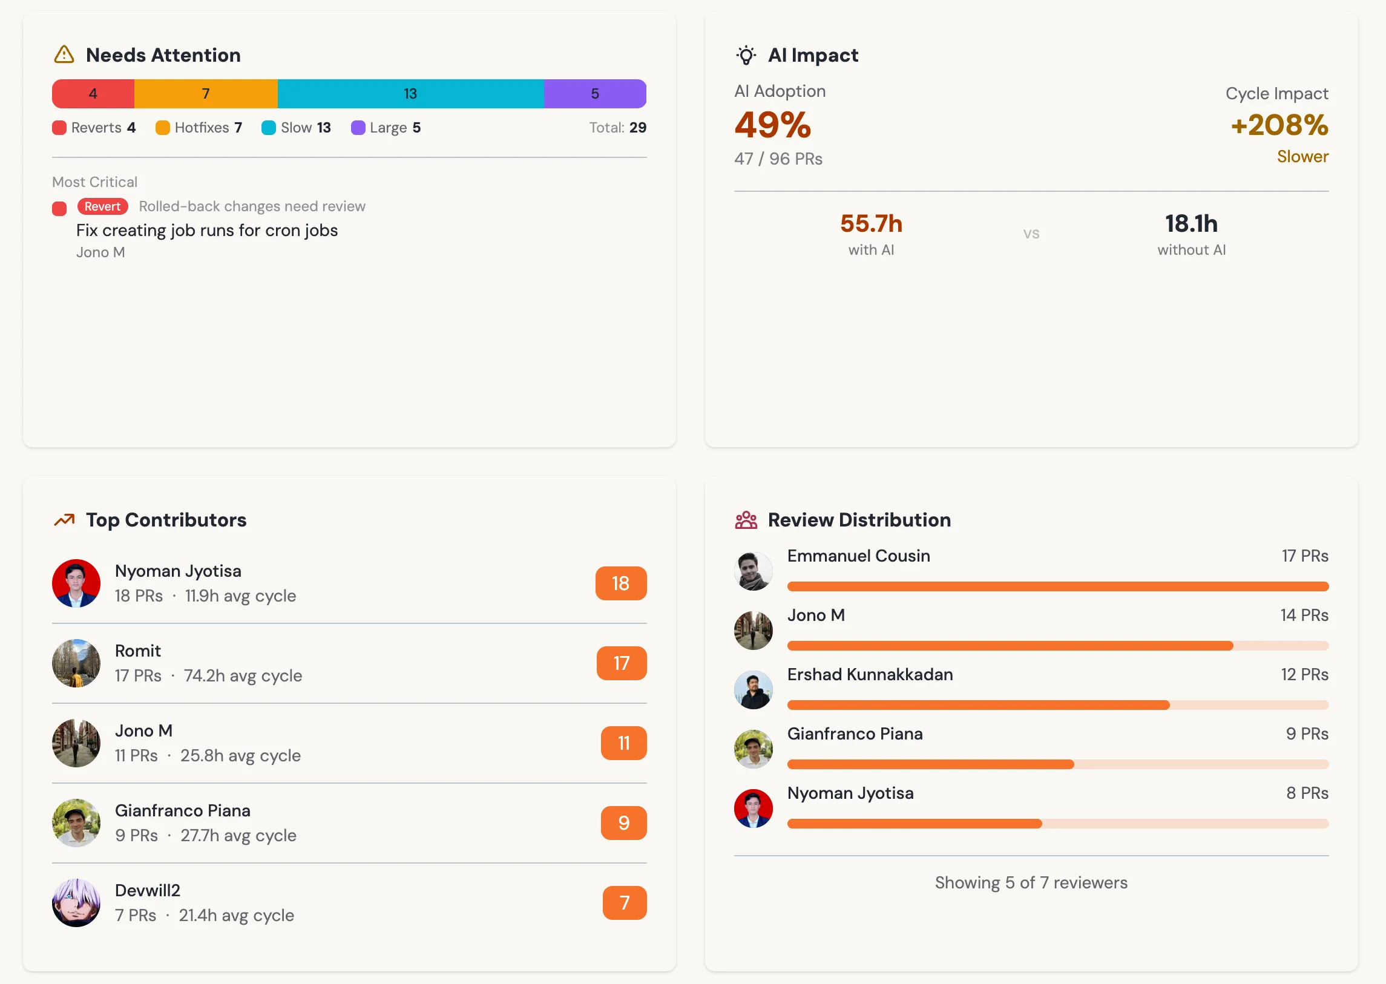This screenshot has width=1386, height=984.
Task: Select the red Reverts segment showing 4
Action: tap(93, 94)
